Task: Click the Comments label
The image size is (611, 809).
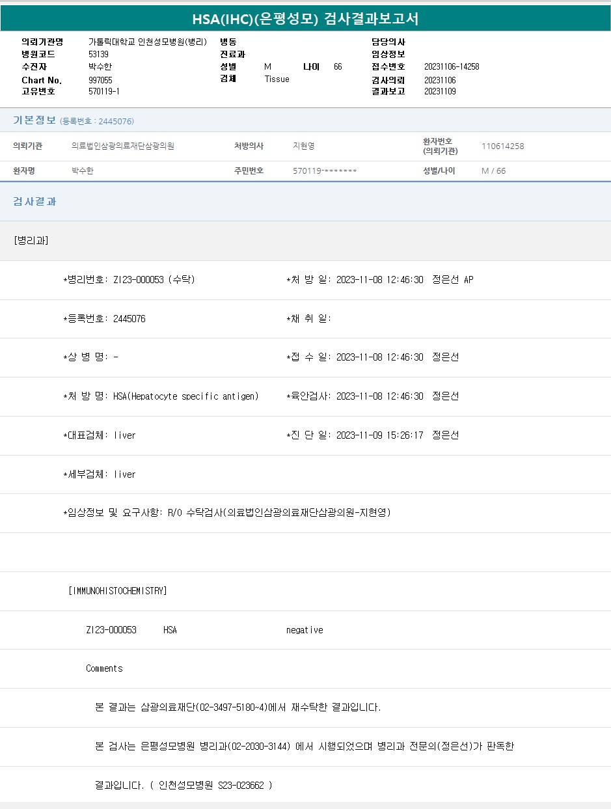Action: 104,668
